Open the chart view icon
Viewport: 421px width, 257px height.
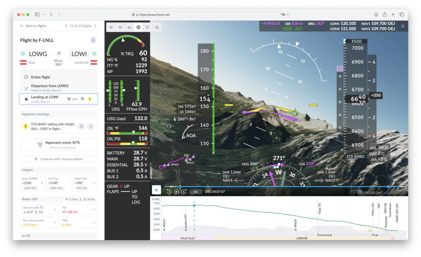(148, 27)
